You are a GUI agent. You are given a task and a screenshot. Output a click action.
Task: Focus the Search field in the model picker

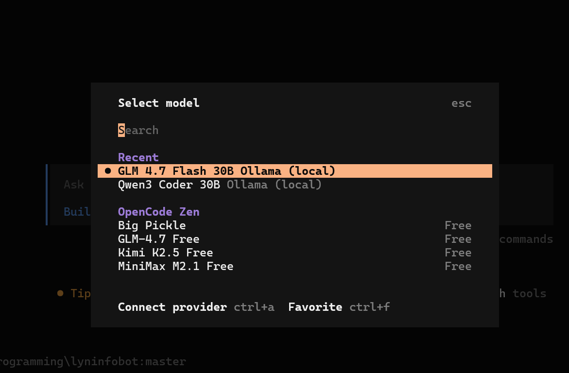(138, 130)
